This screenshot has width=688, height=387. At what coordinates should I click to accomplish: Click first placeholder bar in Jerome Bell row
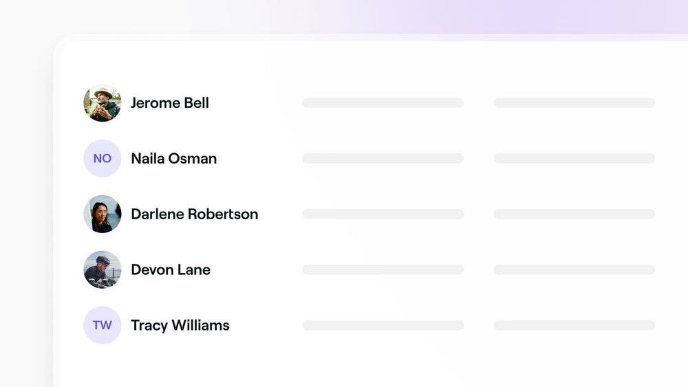tap(383, 103)
